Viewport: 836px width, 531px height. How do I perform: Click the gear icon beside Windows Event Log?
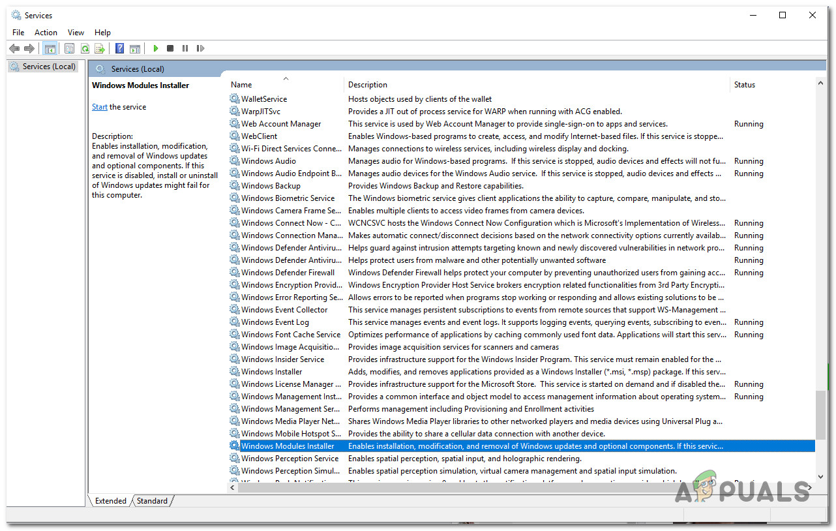tap(235, 322)
